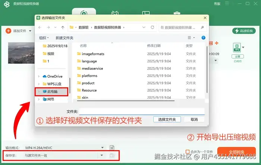Image resolution: width=261 pixels, height=165 pixels.
Task: Click the 设置 button under MP4 icon
Action: (238, 56)
